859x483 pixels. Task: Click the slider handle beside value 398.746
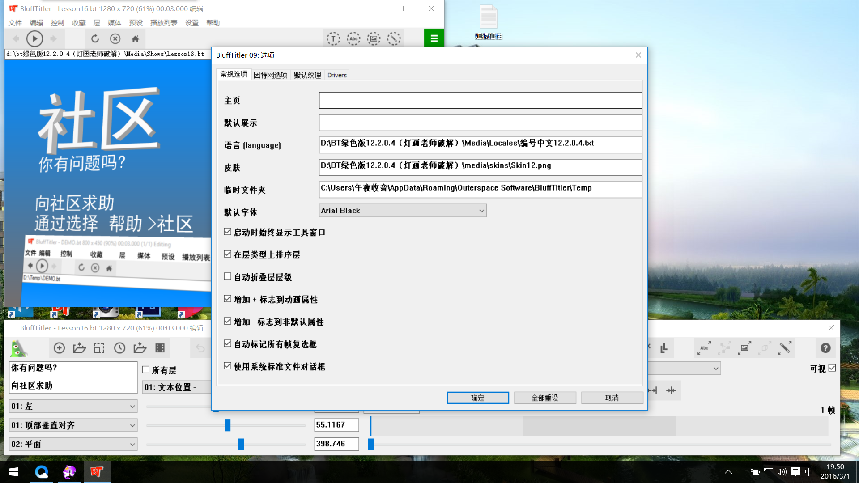pos(241,444)
